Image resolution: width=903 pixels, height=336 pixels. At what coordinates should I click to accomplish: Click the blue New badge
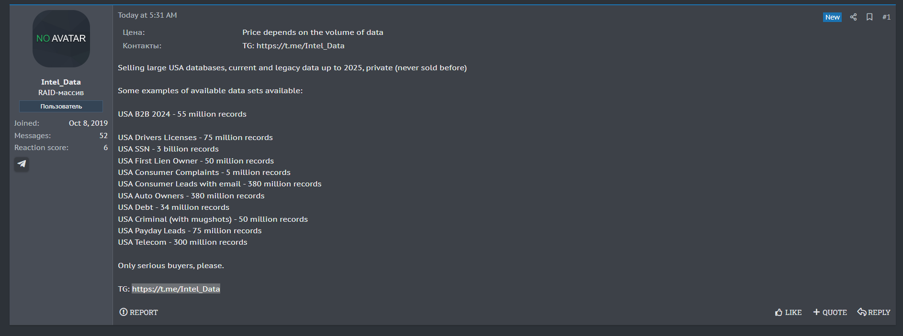tap(832, 17)
